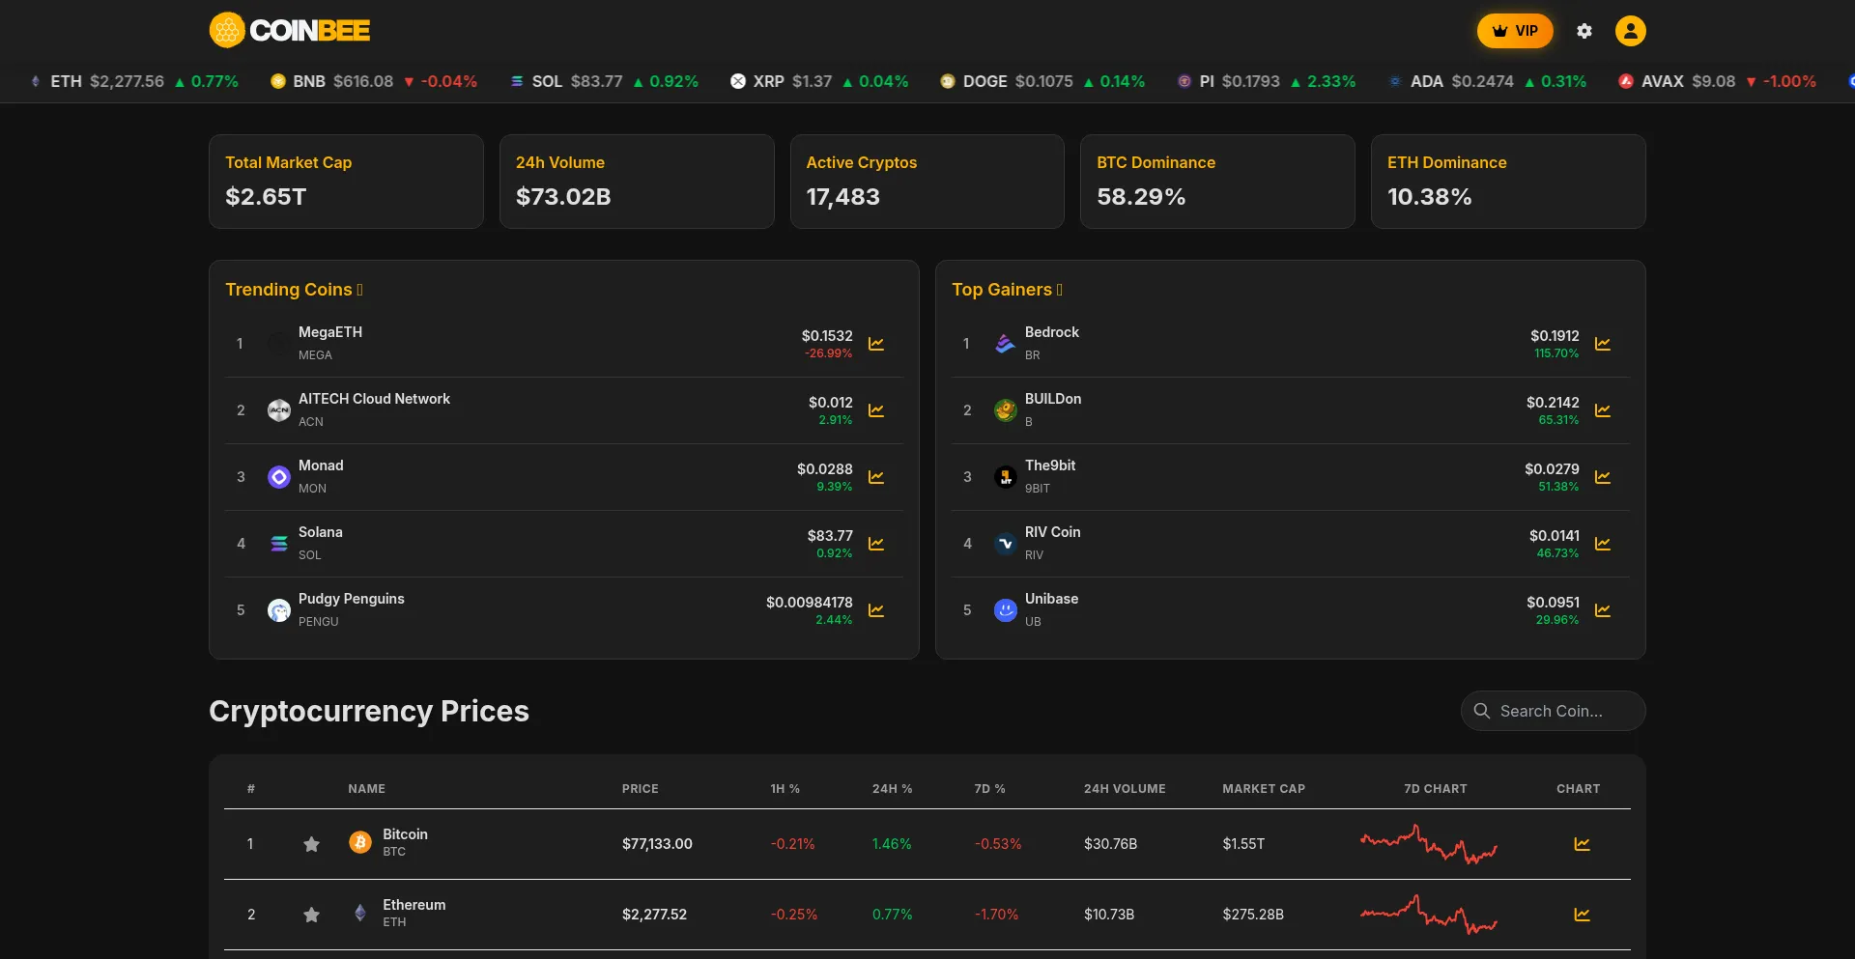Click the Ethereum coin logo in table
This screenshot has height=959, width=1855.
tap(360, 914)
